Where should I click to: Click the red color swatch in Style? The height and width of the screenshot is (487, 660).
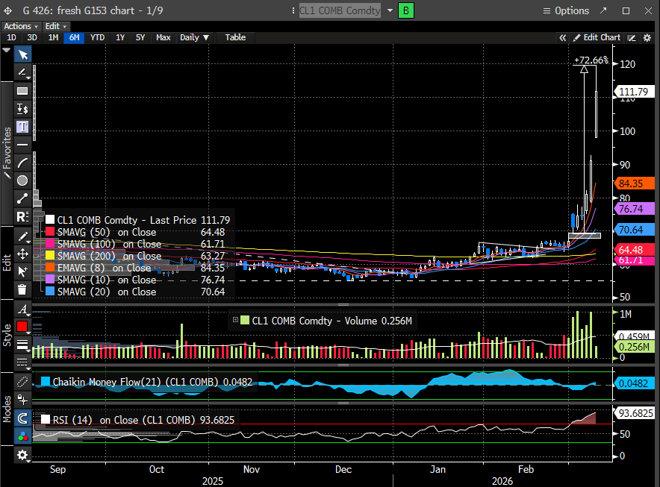(22, 326)
